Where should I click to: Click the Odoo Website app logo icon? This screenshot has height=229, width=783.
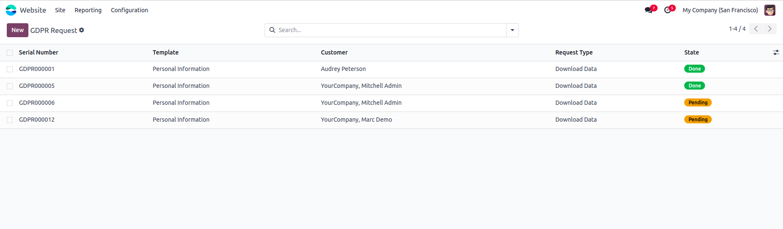[11, 10]
